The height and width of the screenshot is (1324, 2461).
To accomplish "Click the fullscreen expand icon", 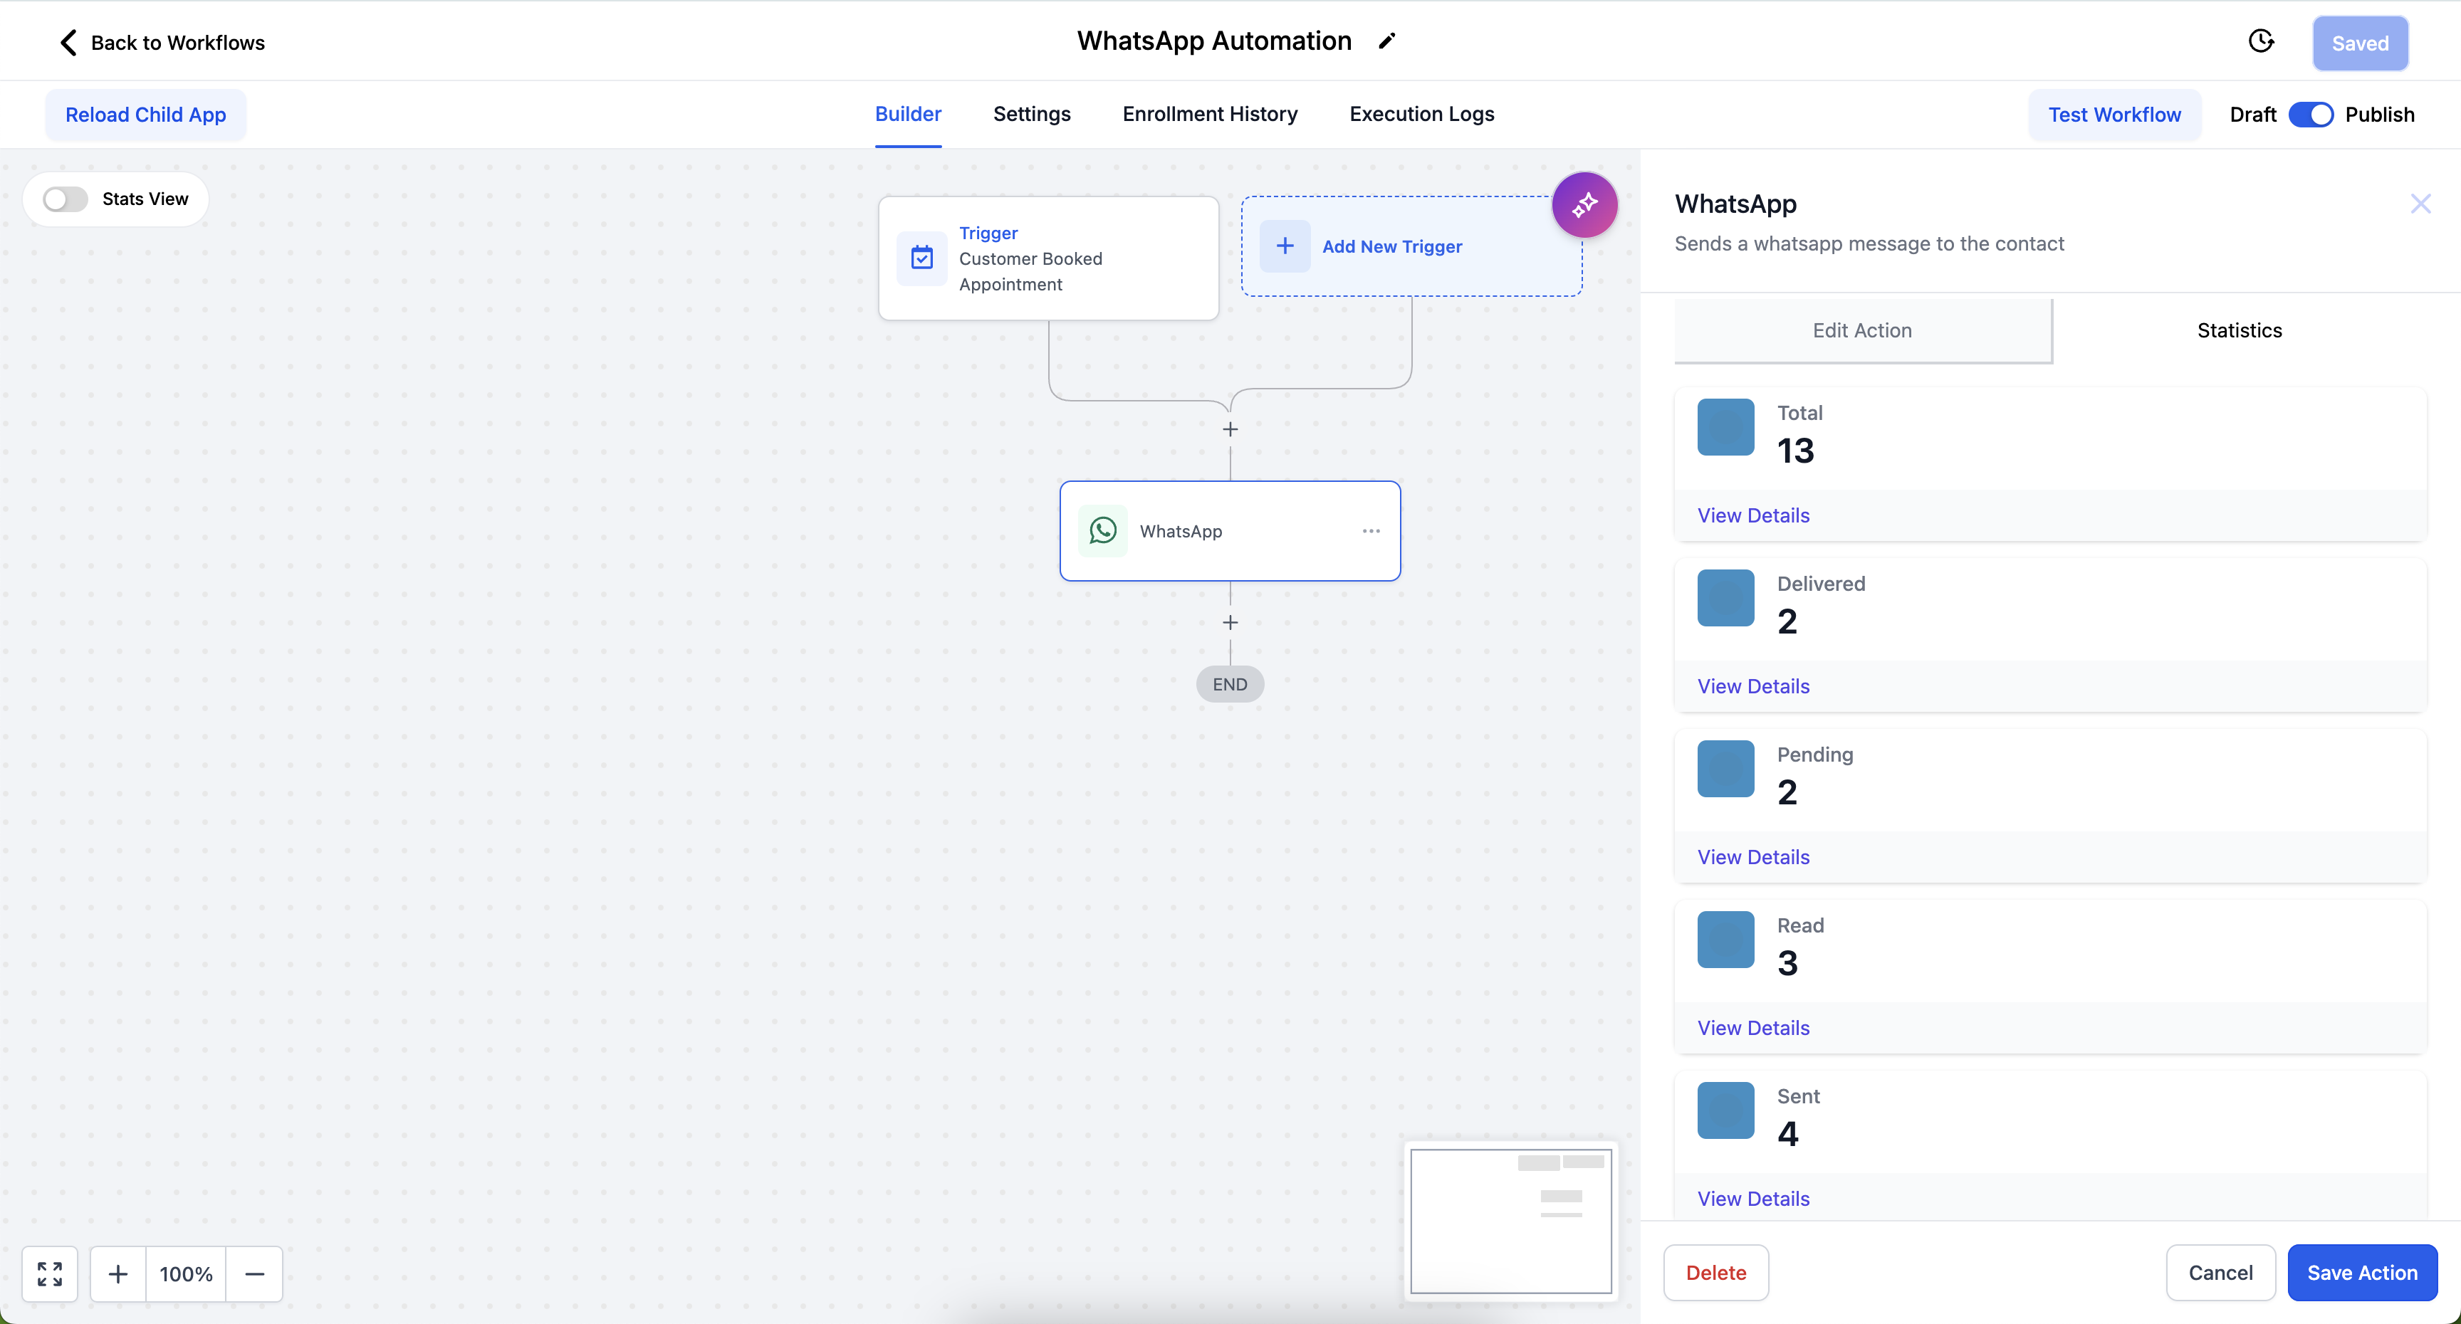I will 50,1273.
